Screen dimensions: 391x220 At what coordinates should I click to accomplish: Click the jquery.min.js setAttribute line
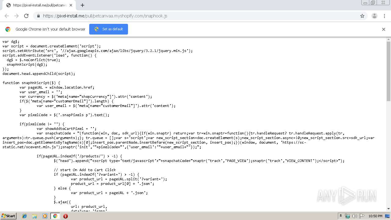coord(98,51)
